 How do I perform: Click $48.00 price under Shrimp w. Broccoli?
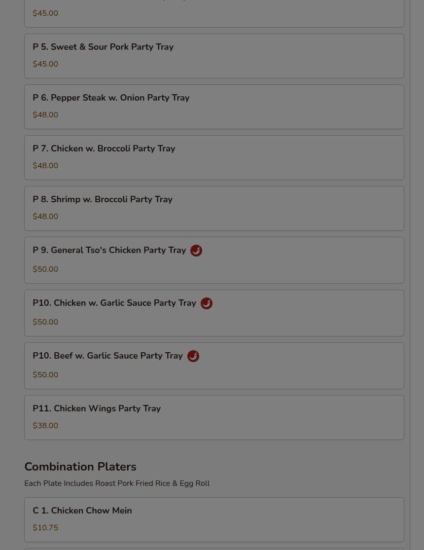tap(45, 217)
